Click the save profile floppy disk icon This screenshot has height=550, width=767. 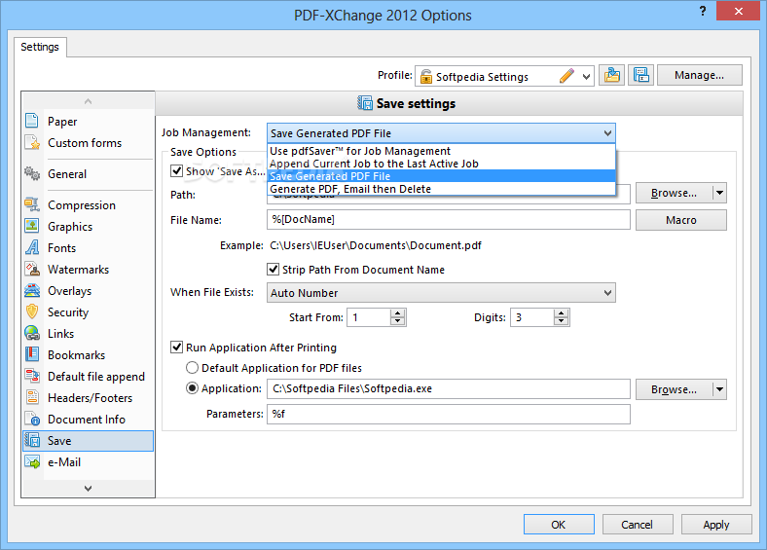(640, 75)
